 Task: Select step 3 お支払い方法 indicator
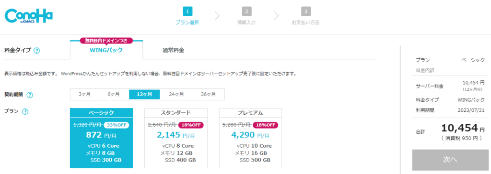(305, 16)
